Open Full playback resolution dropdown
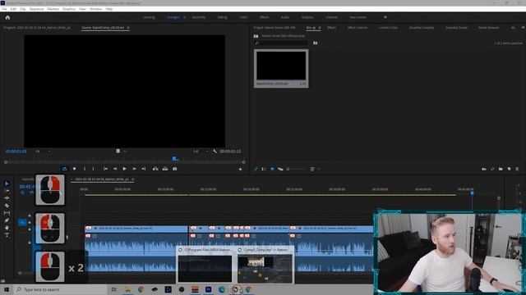This screenshot has height=295, width=526. click(201, 152)
